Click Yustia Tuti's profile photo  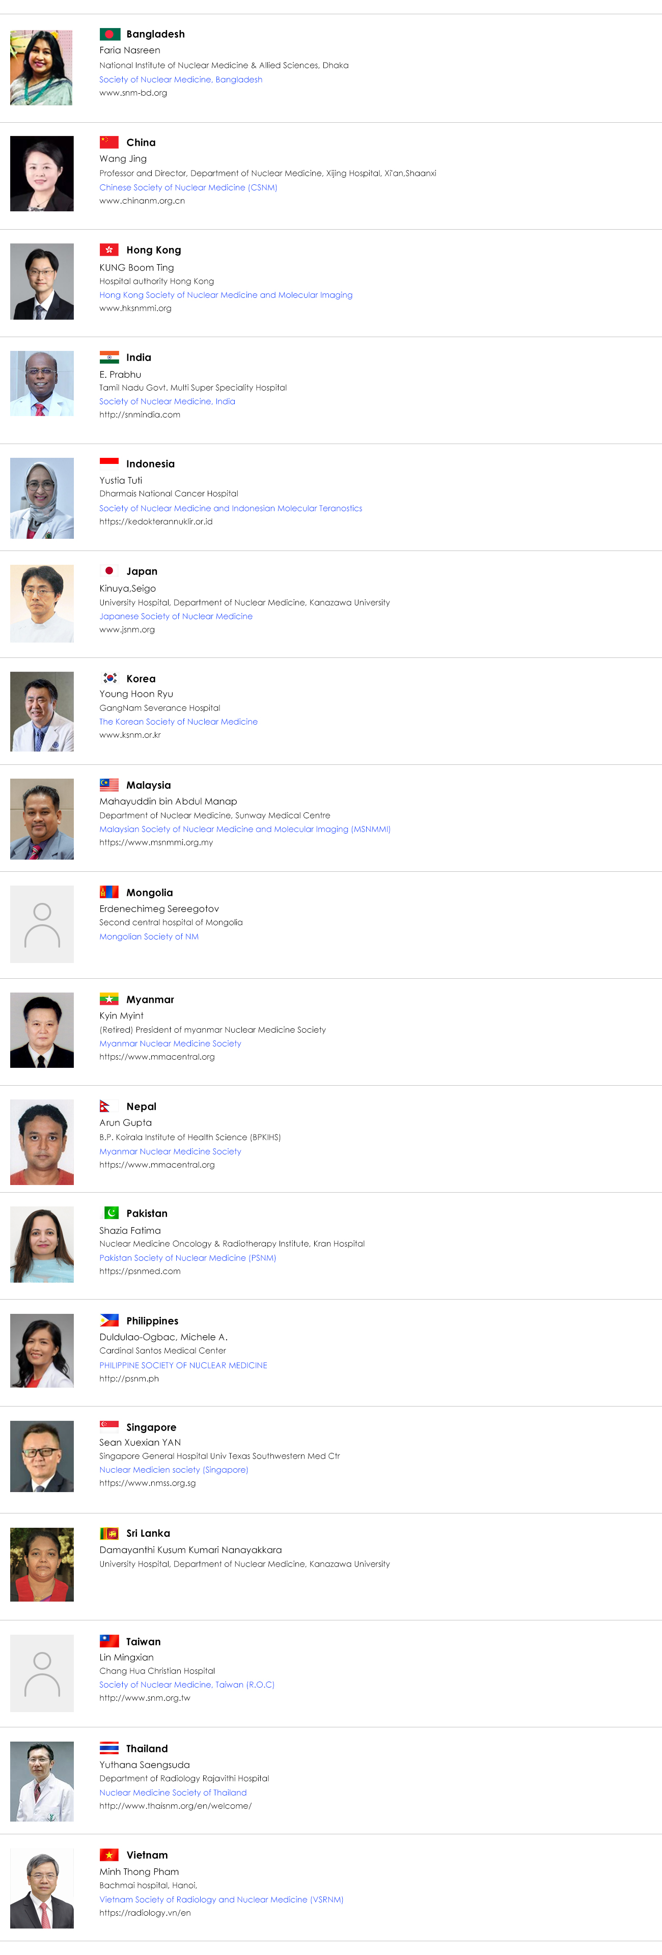click(42, 498)
